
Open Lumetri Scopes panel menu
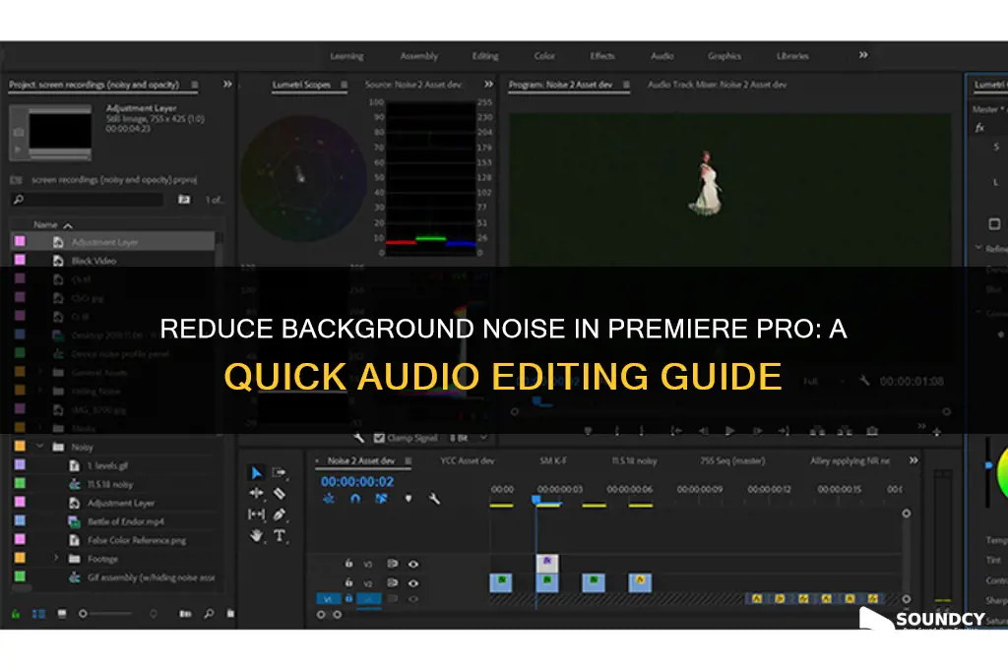coord(344,85)
